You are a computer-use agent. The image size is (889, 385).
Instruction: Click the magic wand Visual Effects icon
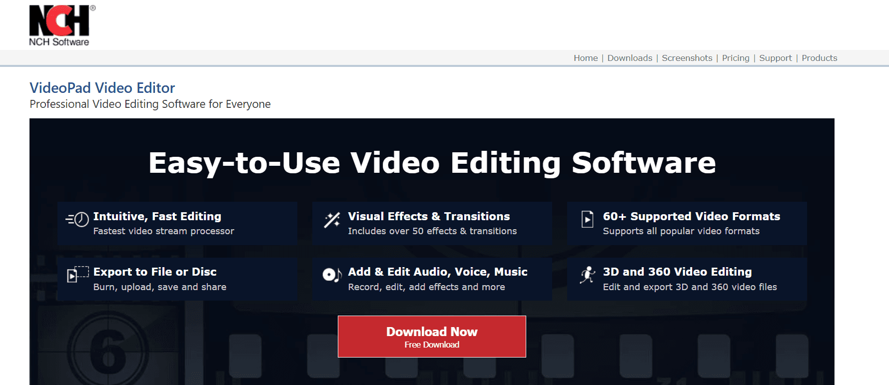click(332, 220)
